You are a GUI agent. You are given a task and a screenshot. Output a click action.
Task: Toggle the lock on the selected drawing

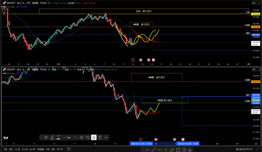(94, 137)
